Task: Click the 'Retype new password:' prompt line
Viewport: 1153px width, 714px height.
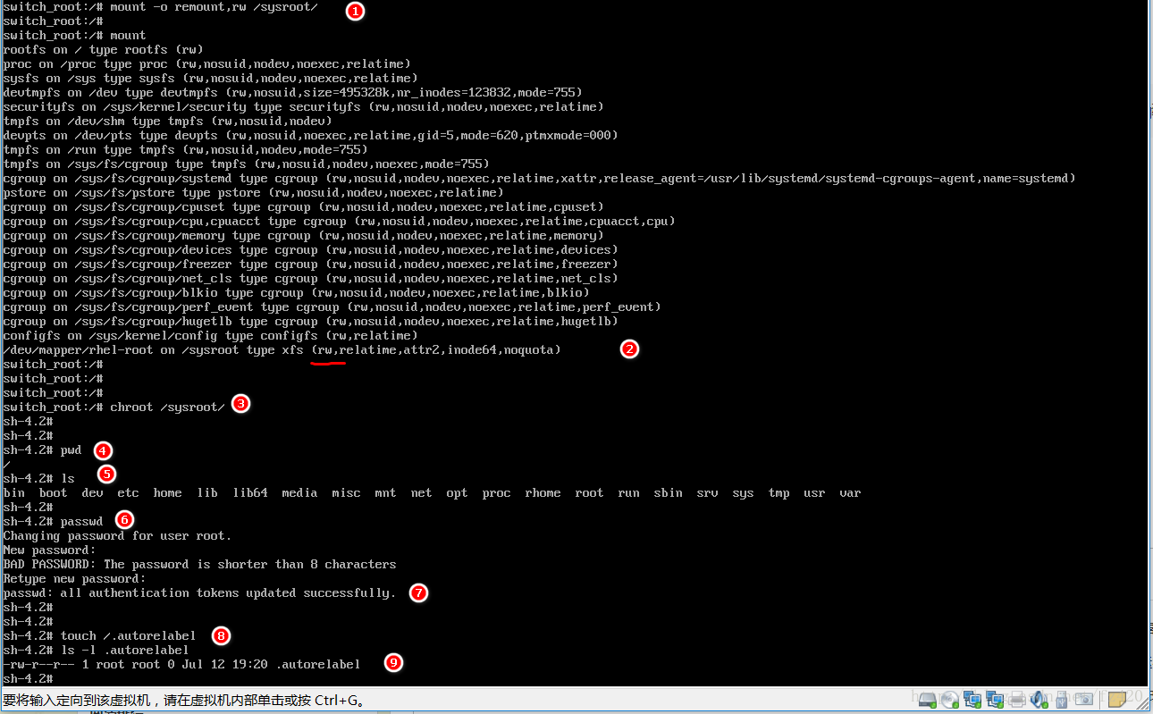Action: (x=75, y=579)
